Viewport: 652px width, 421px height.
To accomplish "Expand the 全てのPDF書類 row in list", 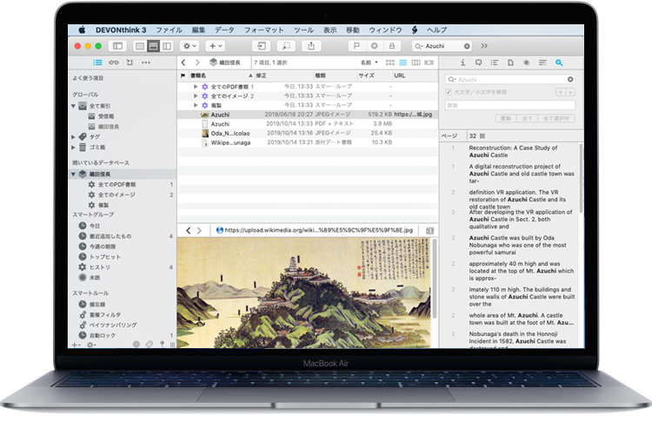I will click(x=196, y=86).
